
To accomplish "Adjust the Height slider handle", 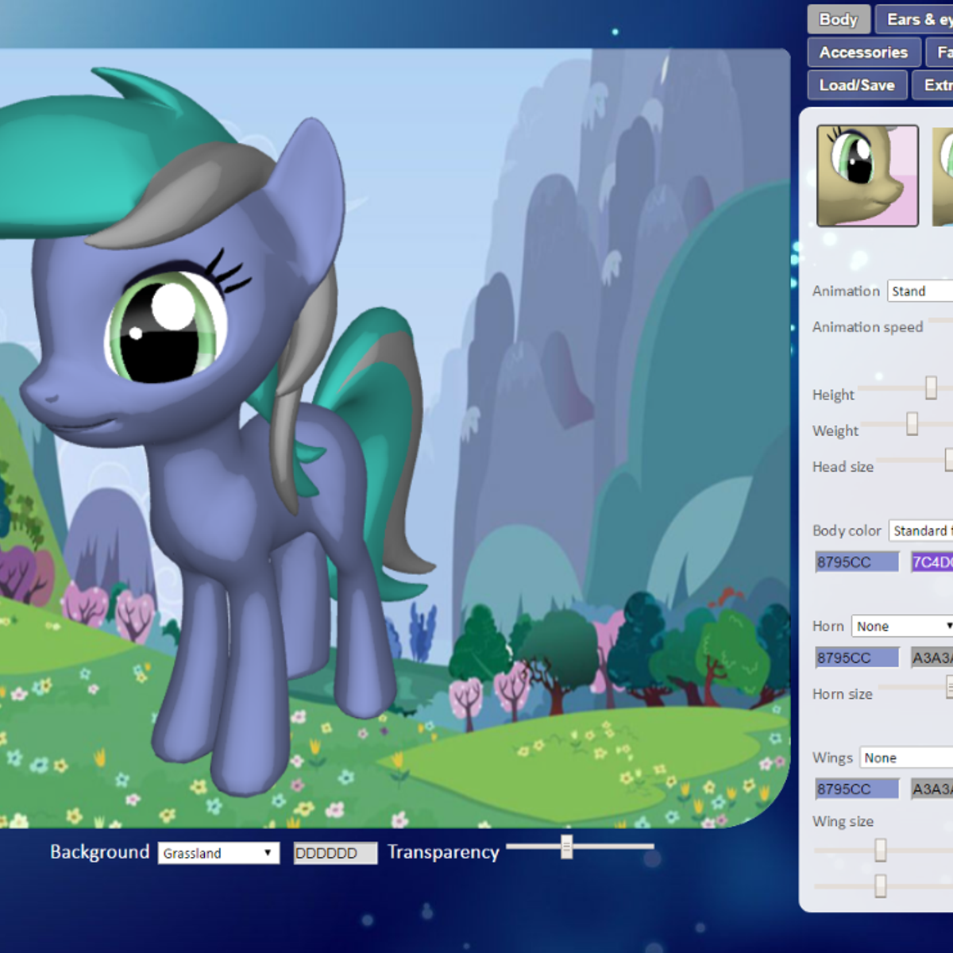I will point(931,389).
